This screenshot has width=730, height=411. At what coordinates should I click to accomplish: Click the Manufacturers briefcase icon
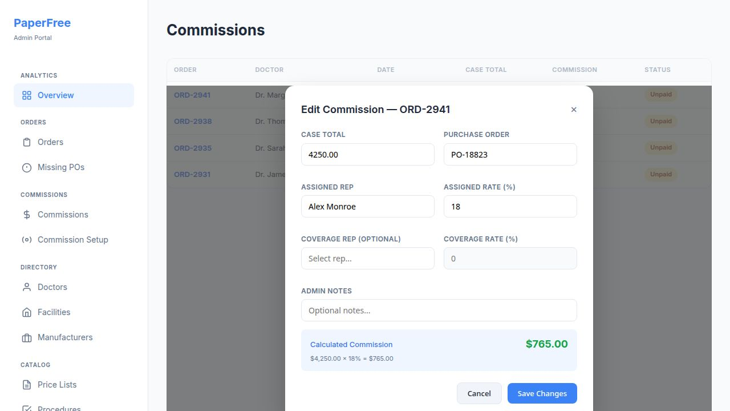27,337
